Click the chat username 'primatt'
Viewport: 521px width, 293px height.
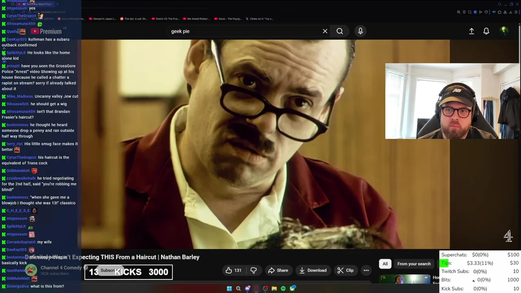click(x=13, y=66)
